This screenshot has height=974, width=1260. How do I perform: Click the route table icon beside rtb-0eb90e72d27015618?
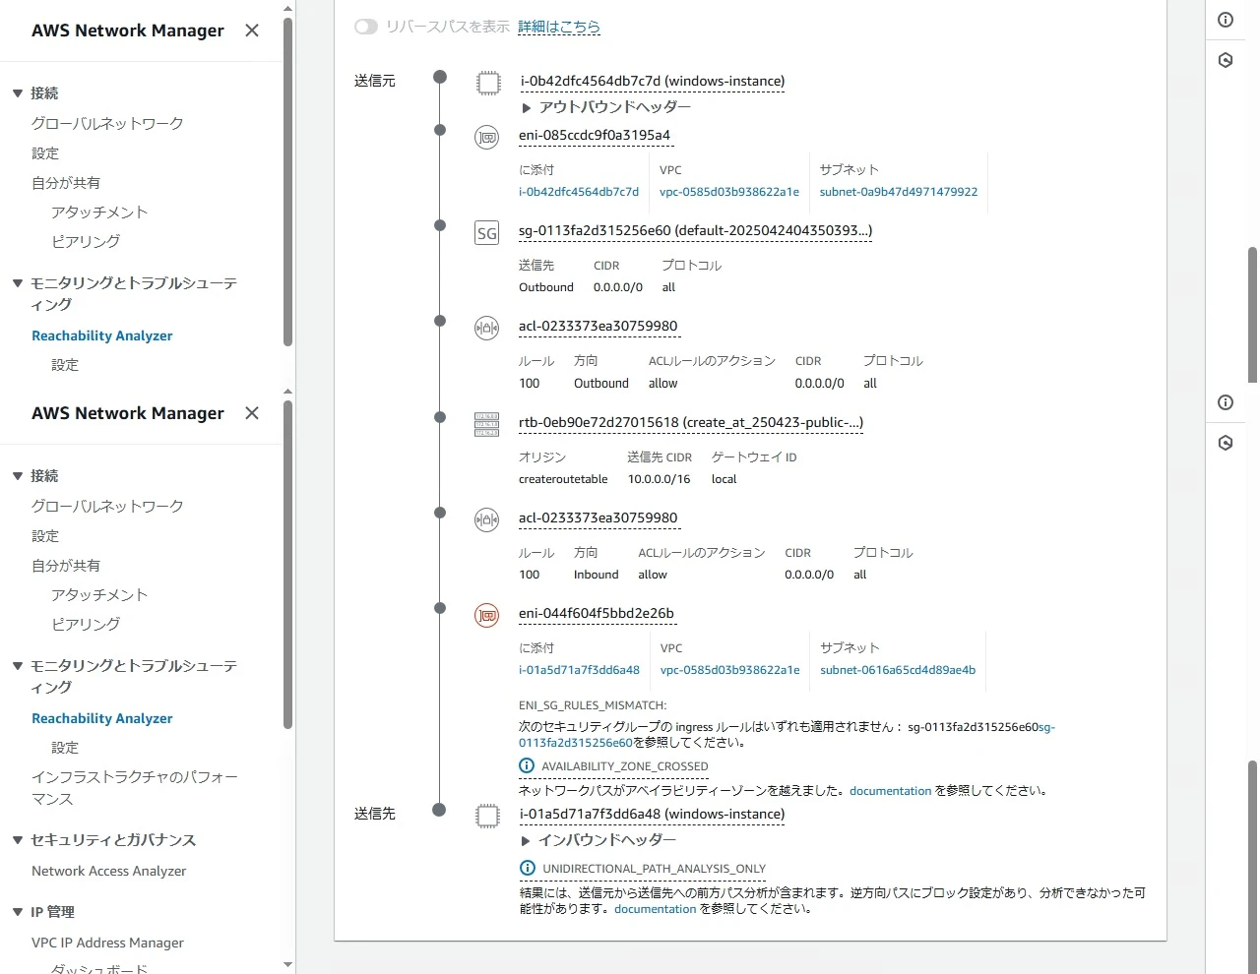pos(487,424)
